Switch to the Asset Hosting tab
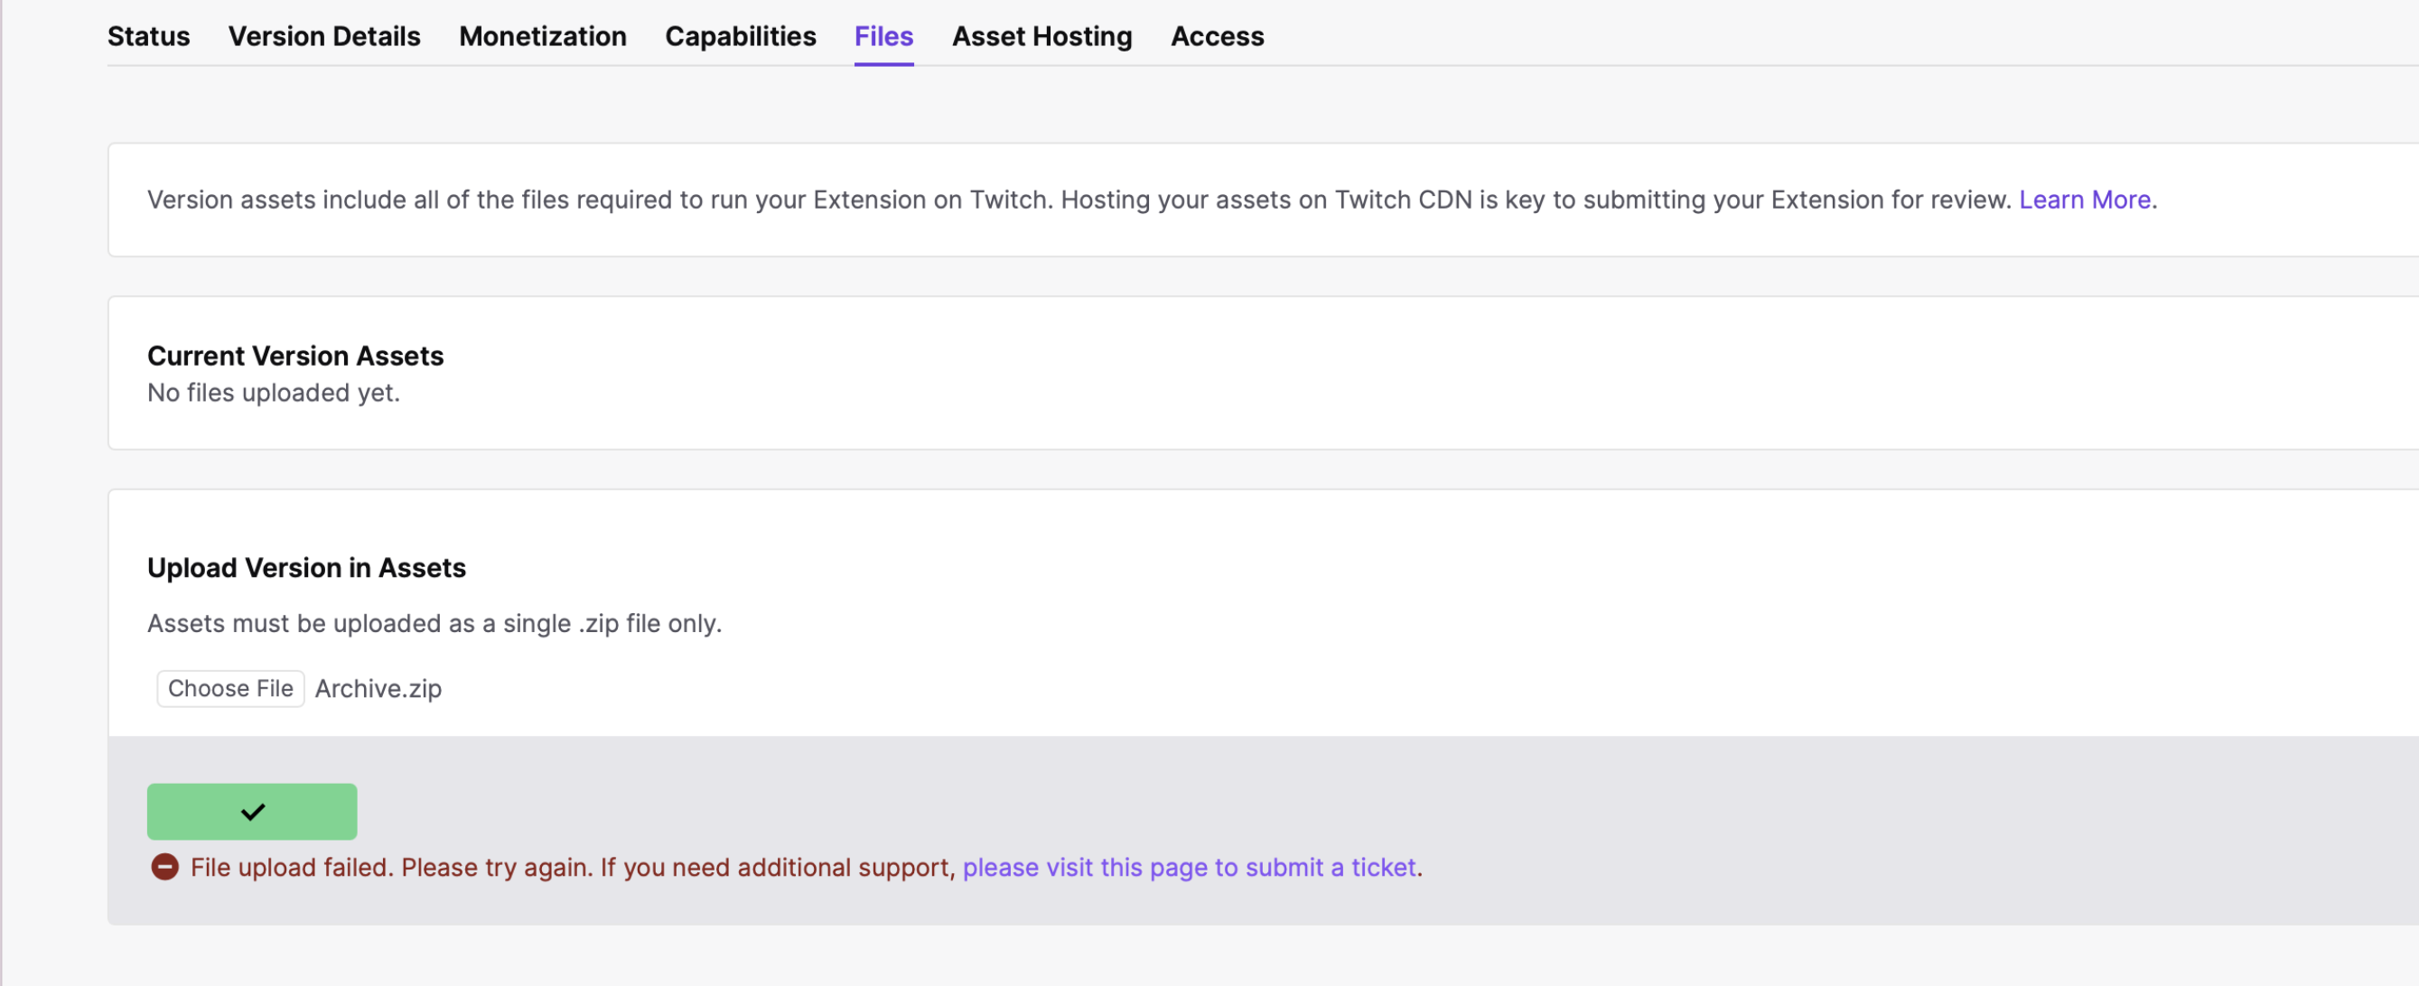This screenshot has height=986, width=2419. (1041, 37)
